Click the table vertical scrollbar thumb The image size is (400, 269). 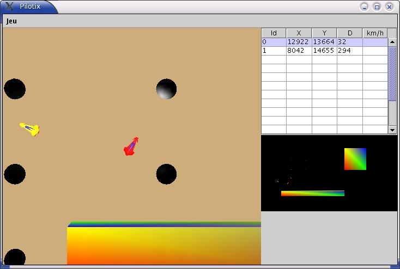(392, 73)
